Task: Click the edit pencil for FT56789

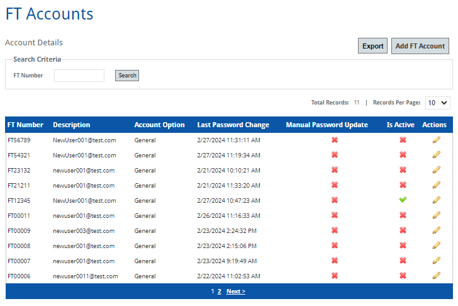Action: [x=436, y=140]
